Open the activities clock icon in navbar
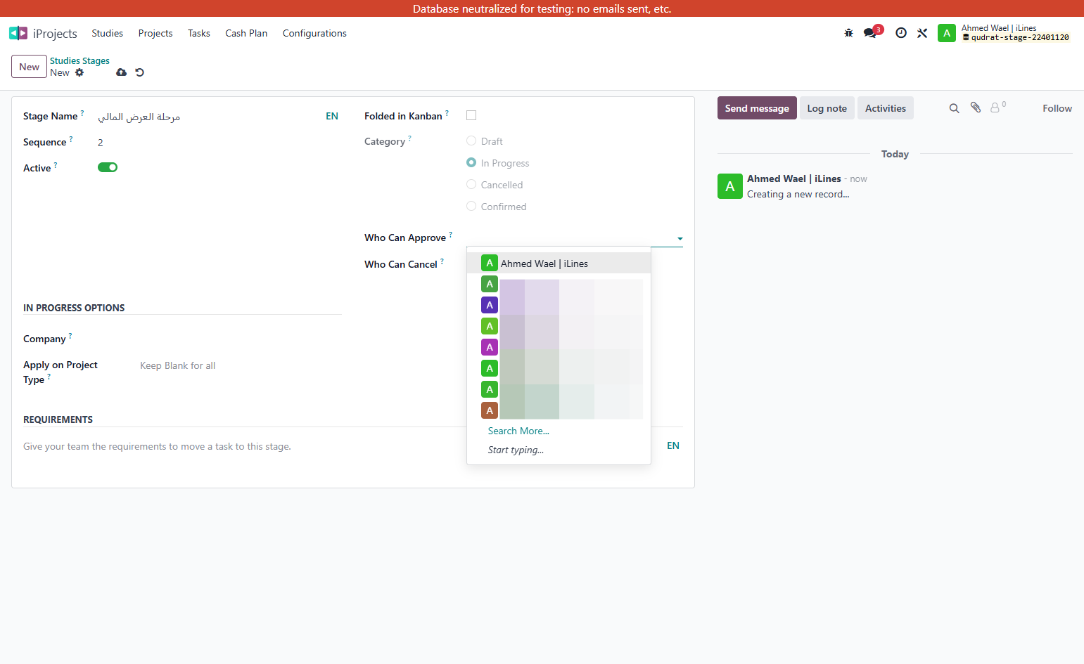 click(x=901, y=33)
